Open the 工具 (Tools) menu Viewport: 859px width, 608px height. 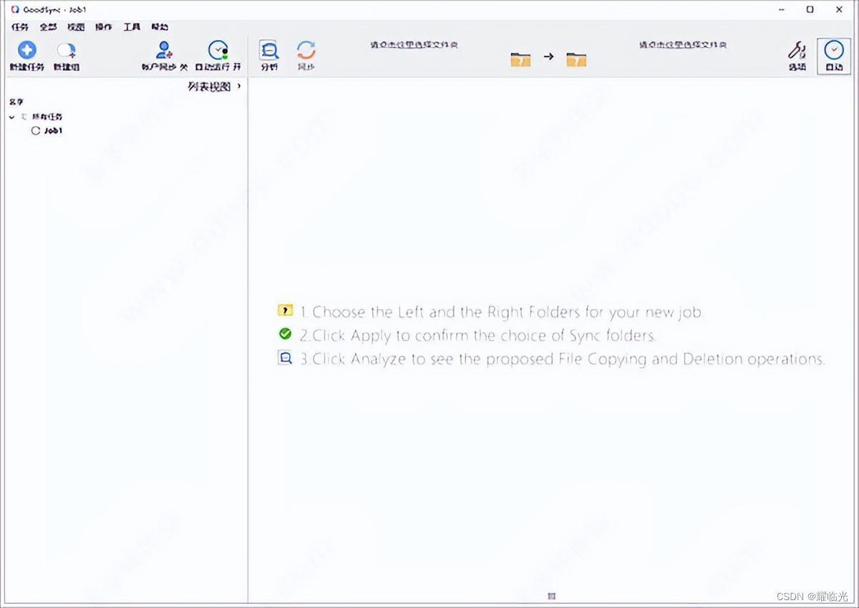pos(132,27)
